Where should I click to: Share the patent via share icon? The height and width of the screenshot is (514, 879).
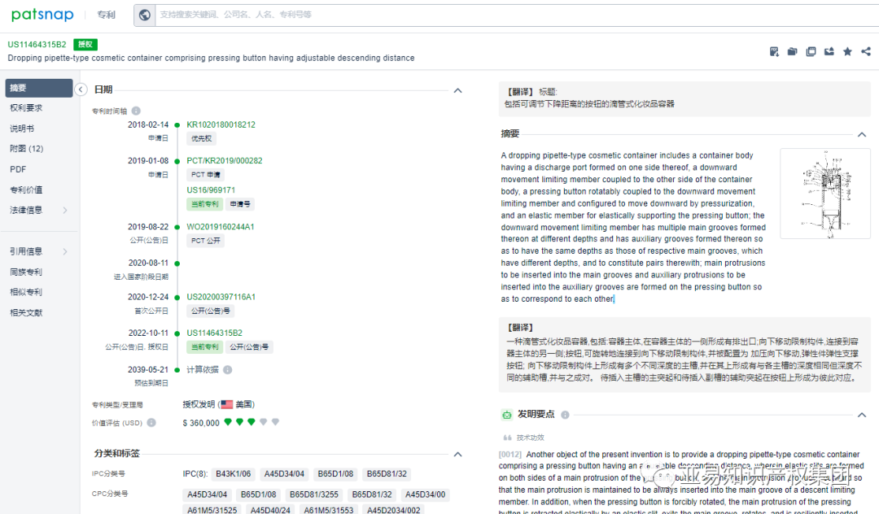(x=865, y=51)
